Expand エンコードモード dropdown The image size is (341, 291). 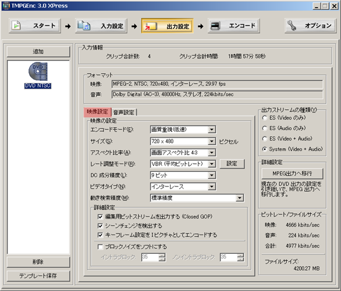click(x=211, y=130)
